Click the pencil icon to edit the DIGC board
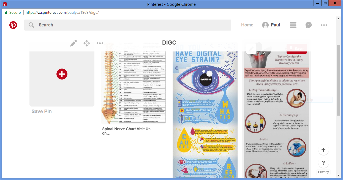 coord(73,43)
